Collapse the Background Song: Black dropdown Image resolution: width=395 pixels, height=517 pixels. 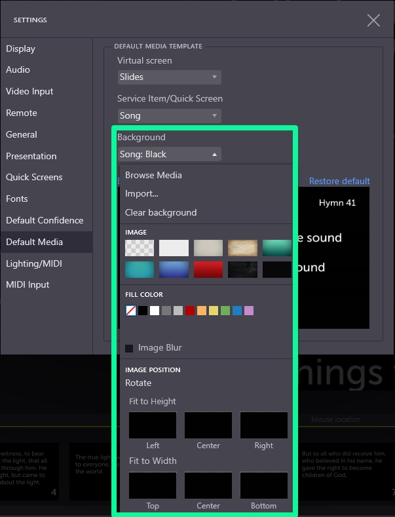(169, 155)
